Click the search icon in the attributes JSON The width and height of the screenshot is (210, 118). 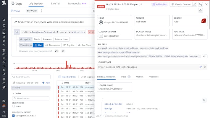(204, 100)
